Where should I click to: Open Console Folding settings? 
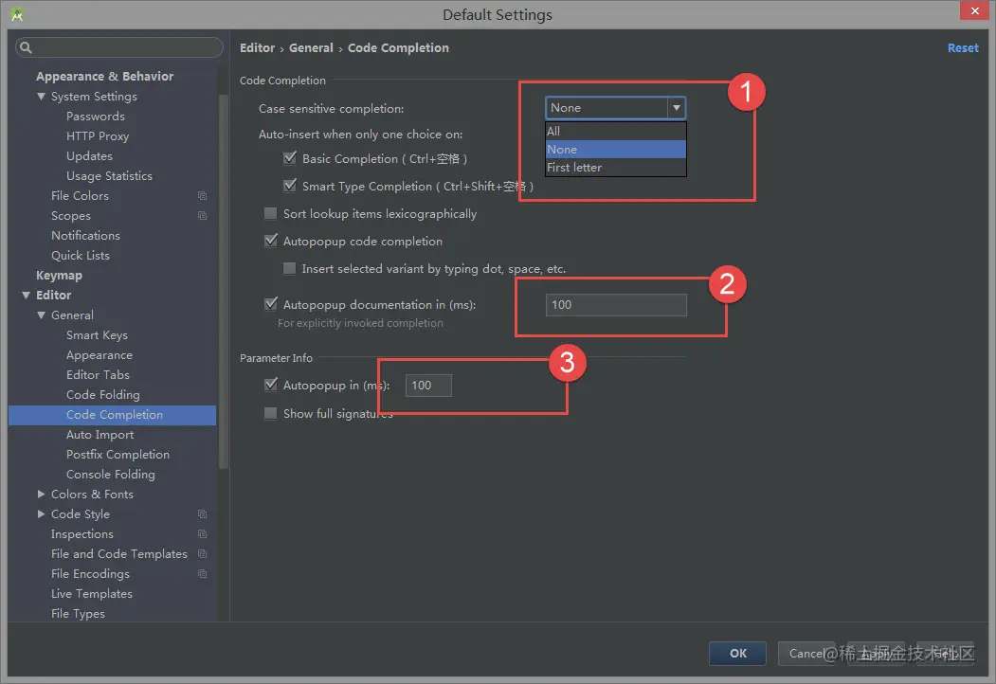[x=111, y=475]
